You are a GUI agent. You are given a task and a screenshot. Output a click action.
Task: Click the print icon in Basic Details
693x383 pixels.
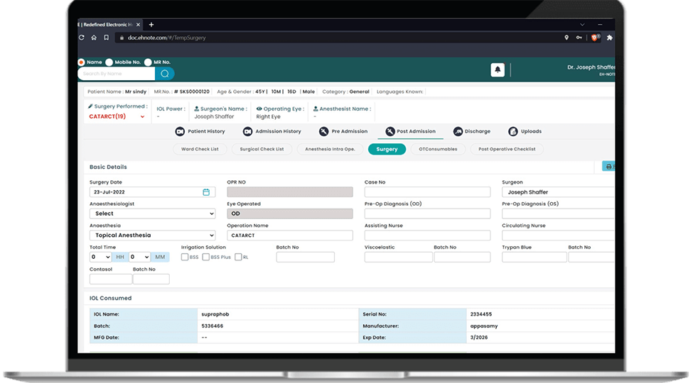pyautogui.click(x=608, y=167)
